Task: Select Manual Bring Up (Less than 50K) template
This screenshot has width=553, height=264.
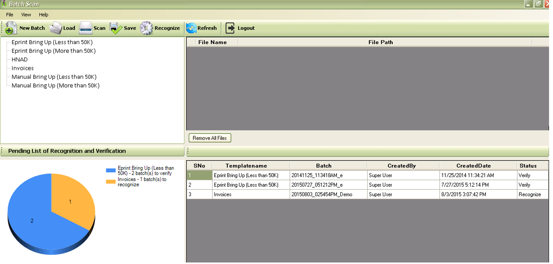Action: (x=54, y=77)
